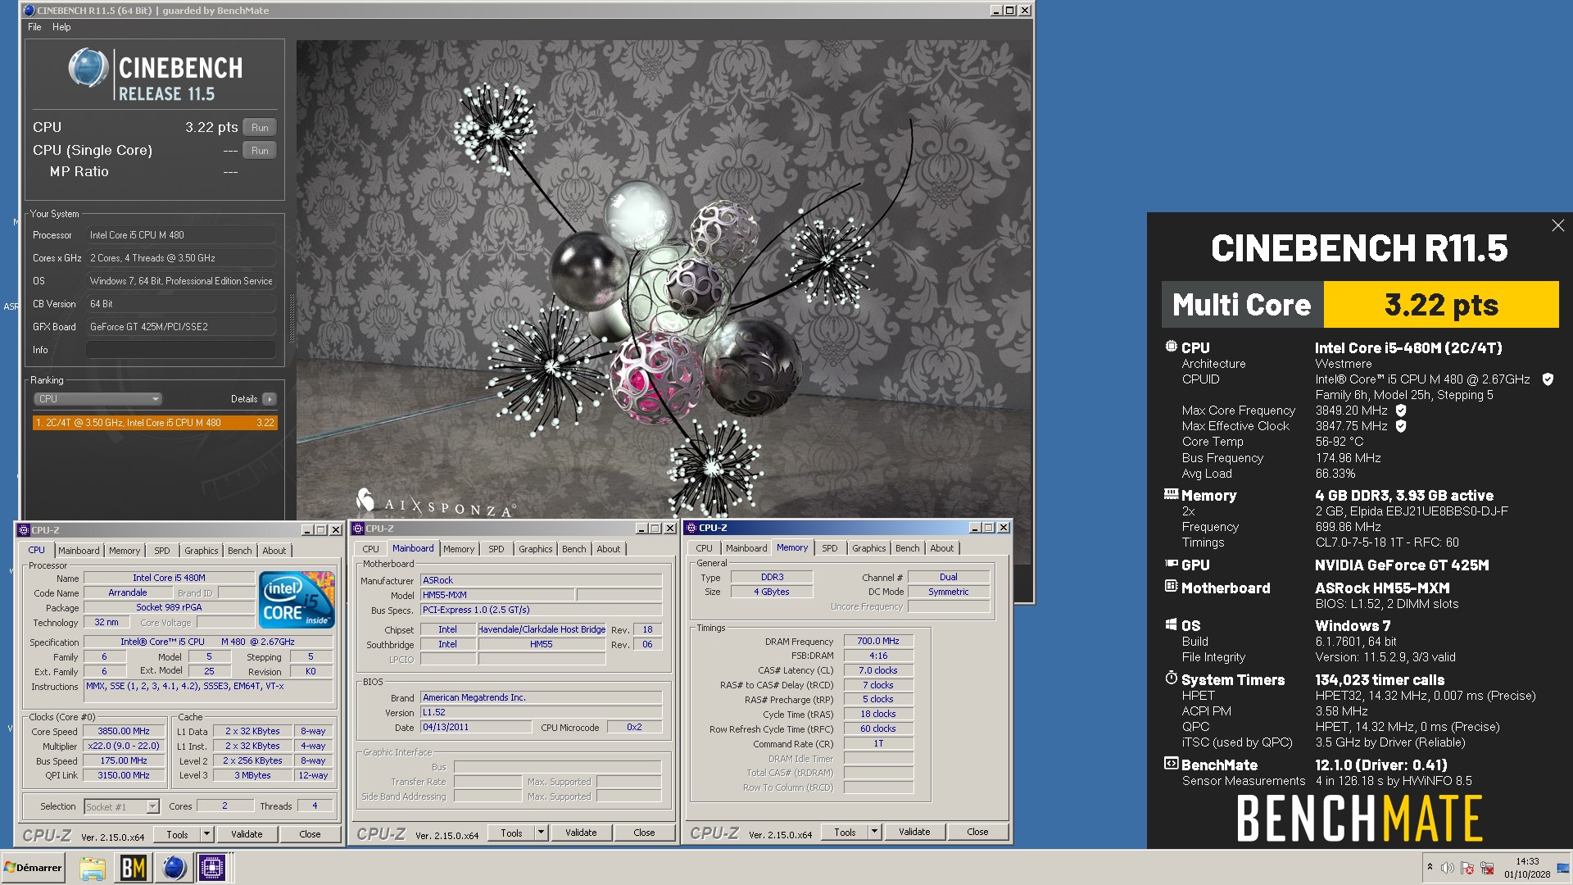Viewport: 1573px width, 885px height.
Task: Switch to Graphics tab in Mainboard CPU-Z window
Action: (536, 549)
